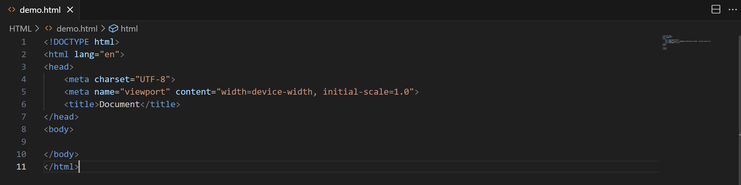
Task: Close the demo.html tab
Action: (70, 10)
